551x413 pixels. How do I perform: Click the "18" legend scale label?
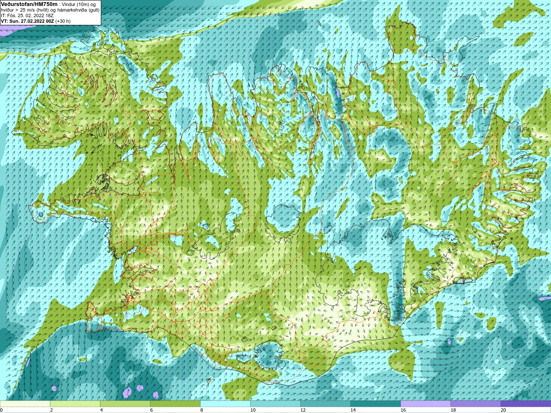pyautogui.click(x=453, y=410)
